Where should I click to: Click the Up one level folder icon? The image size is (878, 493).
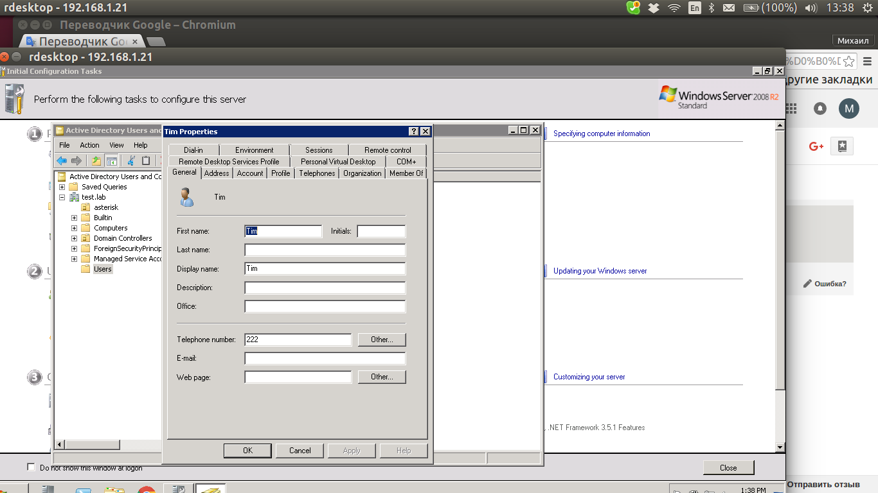pyautogui.click(x=96, y=160)
